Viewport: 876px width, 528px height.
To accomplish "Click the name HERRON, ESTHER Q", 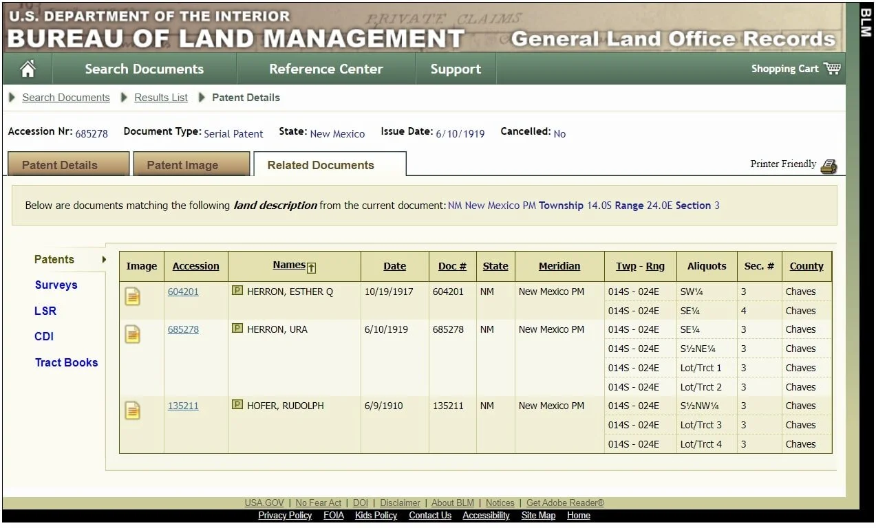I will tap(290, 291).
